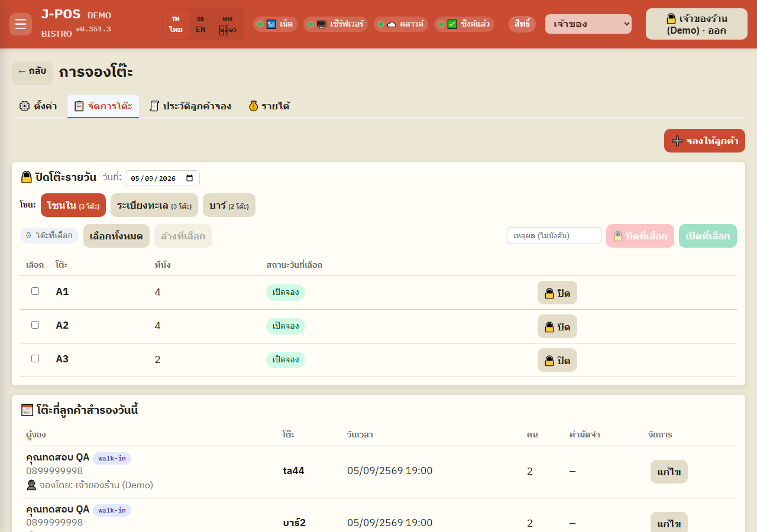Viewport: 757px width, 532px height.
Task: Open the ประวัติลูกค้าจอง tab
Action: tap(190, 106)
